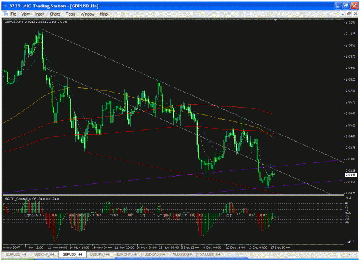The width and height of the screenshot is (360, 260).
Task: Open the Tools menu
Action: (x=70, y=14)
